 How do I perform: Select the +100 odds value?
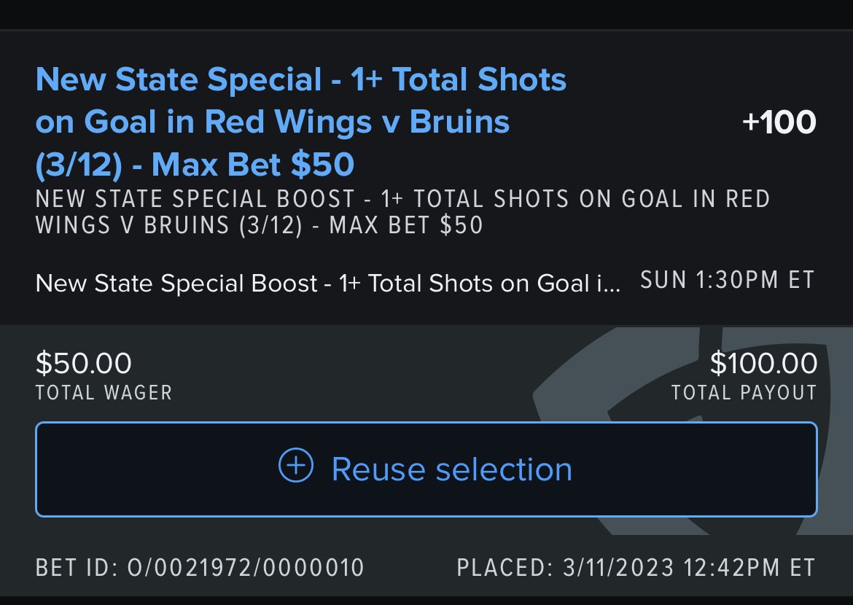point(779,122)
